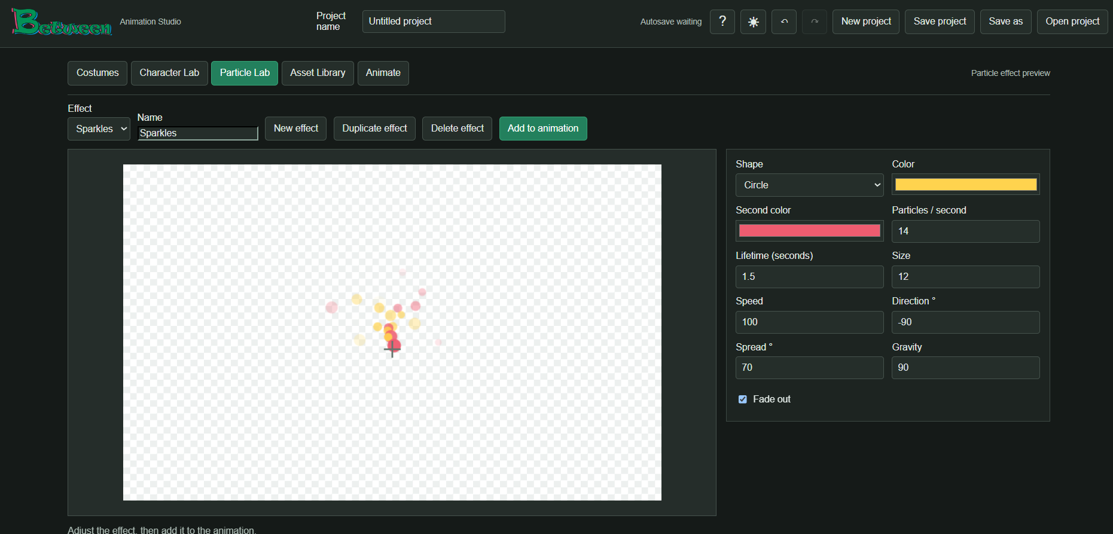Viewport: 1113px width, 534px height.
Task: Click the Save as button
Action: [1005, 22]
